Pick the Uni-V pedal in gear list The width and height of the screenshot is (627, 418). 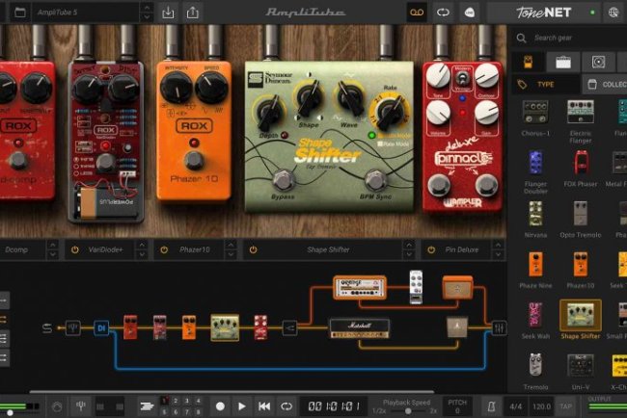(580, 372)
